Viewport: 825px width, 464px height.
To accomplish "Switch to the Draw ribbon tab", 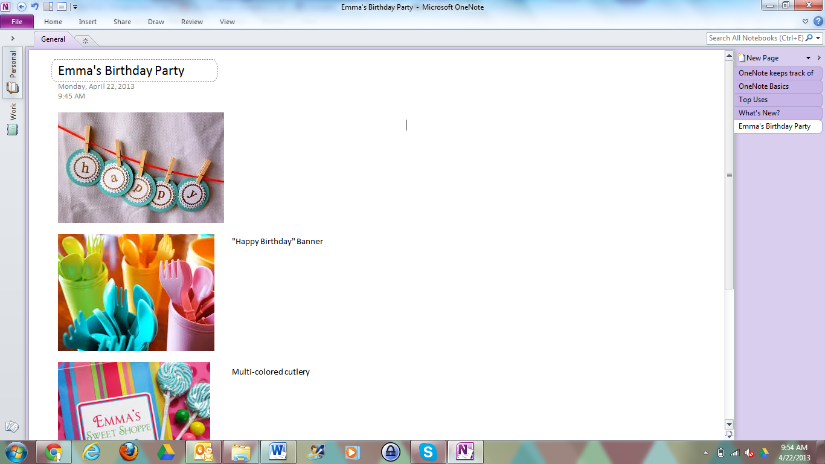I will click(156, 22).
